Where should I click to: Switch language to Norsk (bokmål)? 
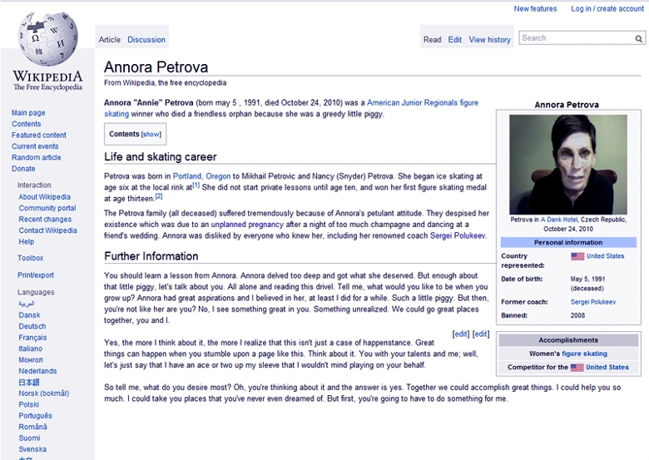43,393
